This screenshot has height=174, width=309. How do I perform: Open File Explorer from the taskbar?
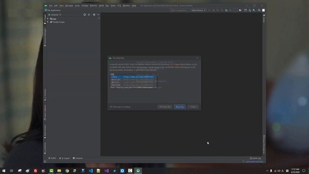pyautogui.click(x=59, y=171)
